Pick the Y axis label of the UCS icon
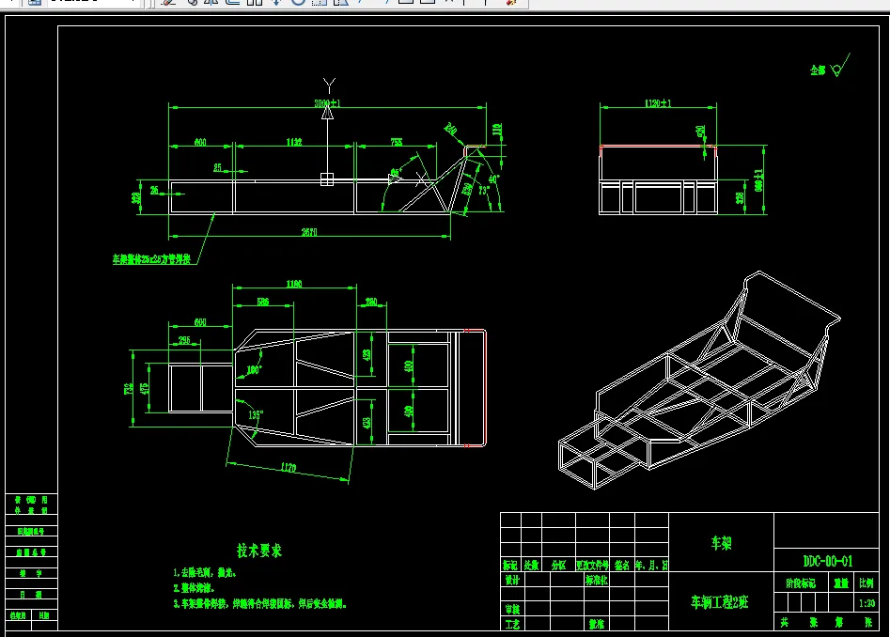This screenshot has height=637, width=890. click(x=329, y=85)
